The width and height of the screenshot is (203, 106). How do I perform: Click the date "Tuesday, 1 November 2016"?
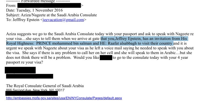tap(40, 10)
